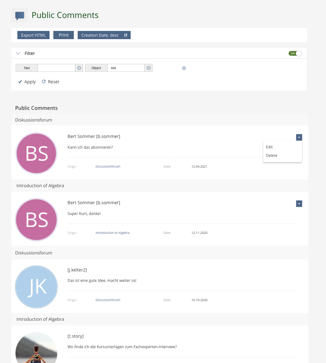Collapse the Filter section chevron
This screenshot has height=363, width=326.
tap(18, 53)
